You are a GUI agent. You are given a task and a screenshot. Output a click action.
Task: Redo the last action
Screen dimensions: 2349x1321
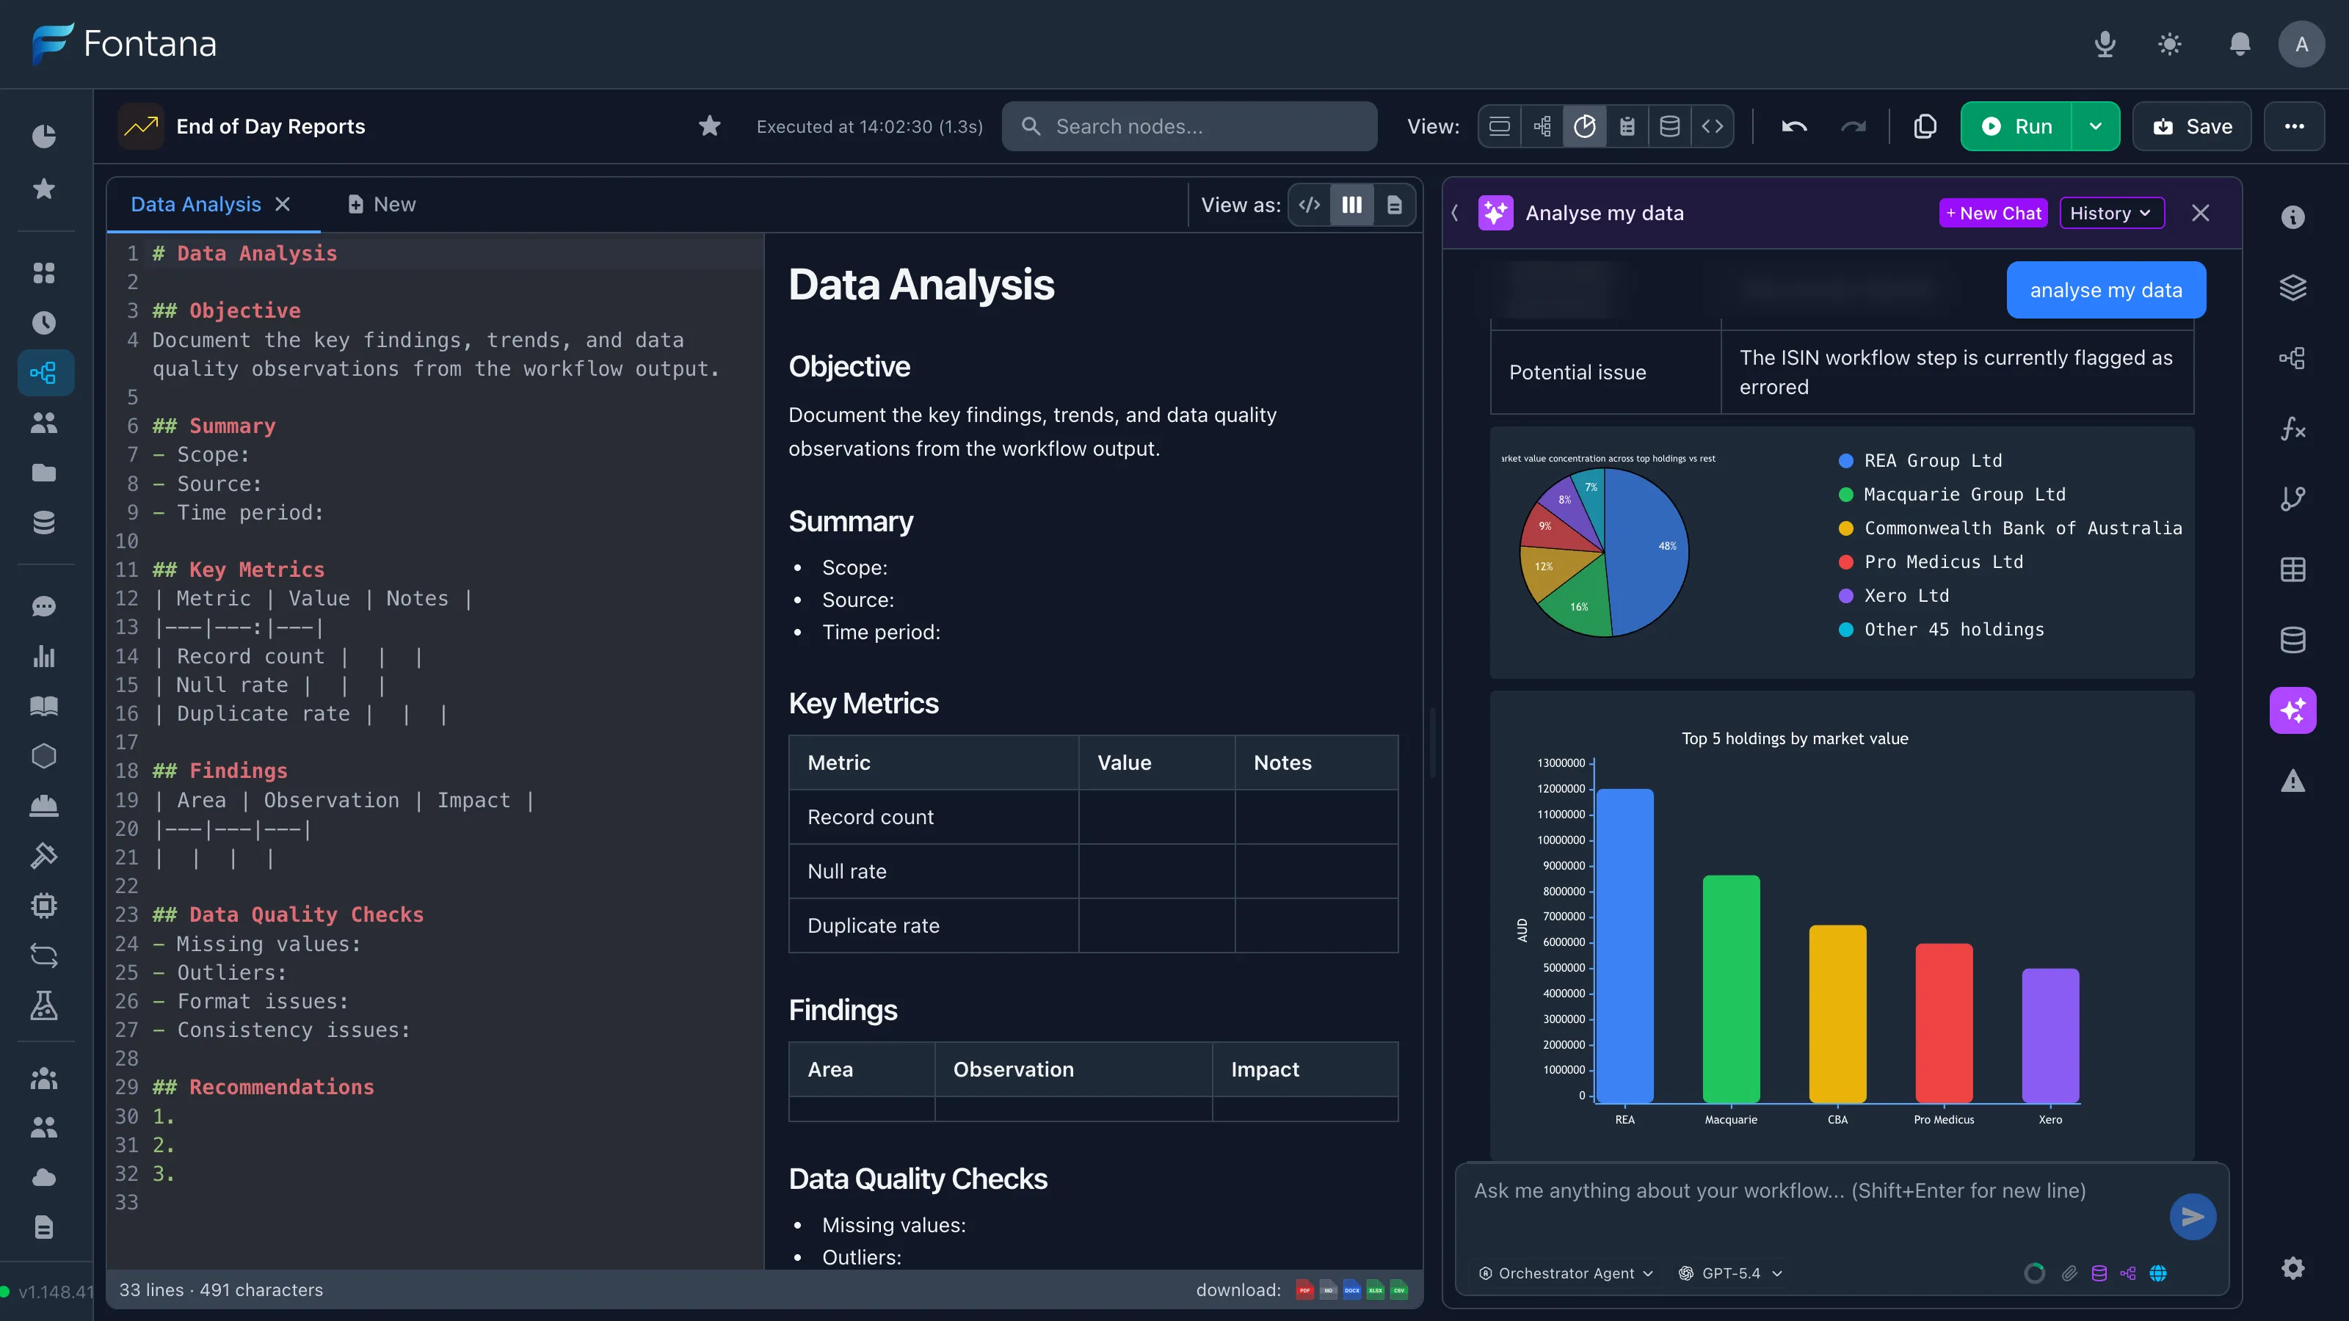pyautogui.click(x=1853, y=125)
